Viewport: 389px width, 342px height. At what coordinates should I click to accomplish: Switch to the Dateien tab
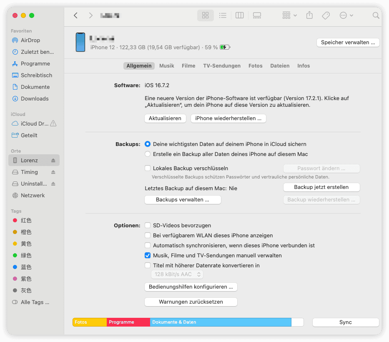click(280, 66)
